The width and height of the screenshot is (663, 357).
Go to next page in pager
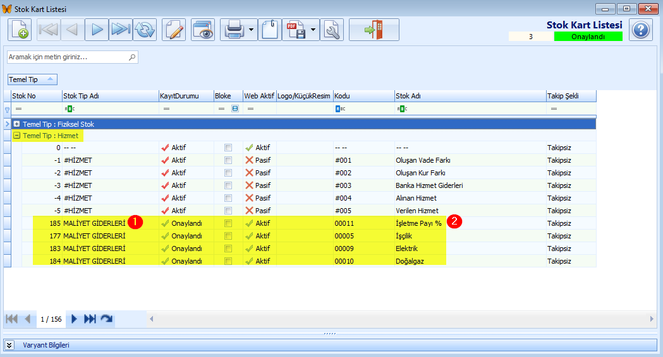(x=74, y=319)
